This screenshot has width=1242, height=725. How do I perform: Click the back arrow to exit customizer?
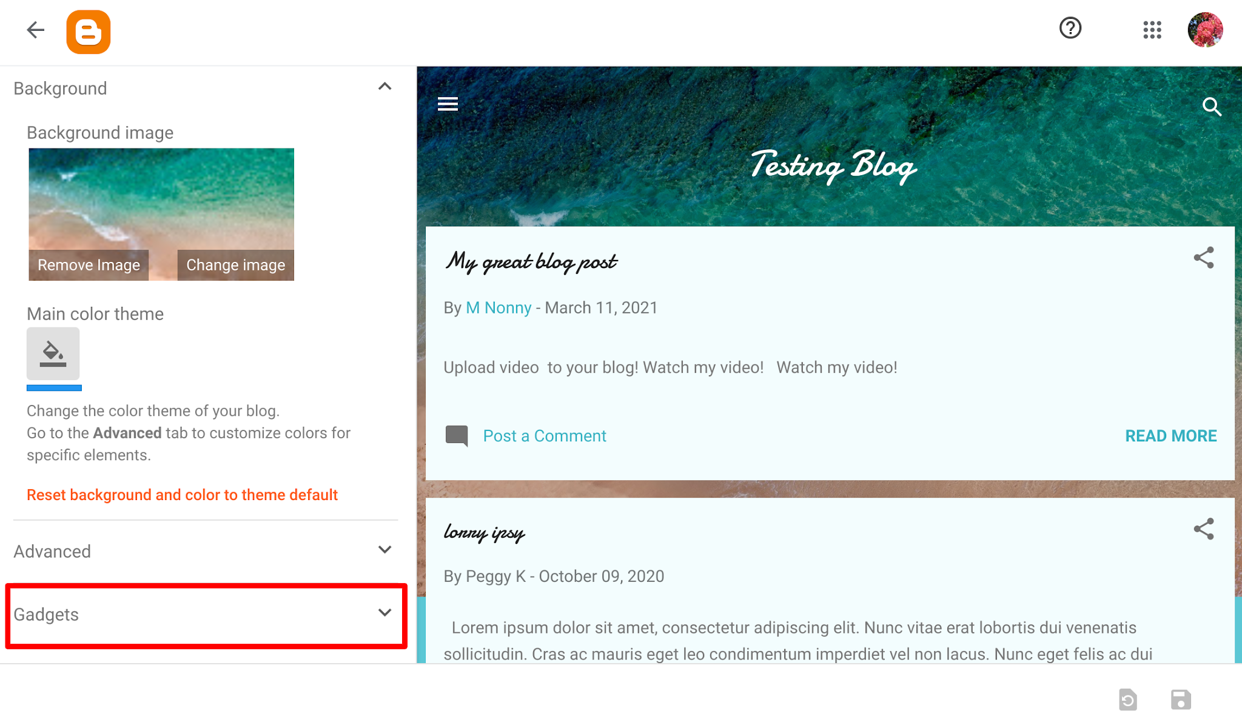pos(35,30)
